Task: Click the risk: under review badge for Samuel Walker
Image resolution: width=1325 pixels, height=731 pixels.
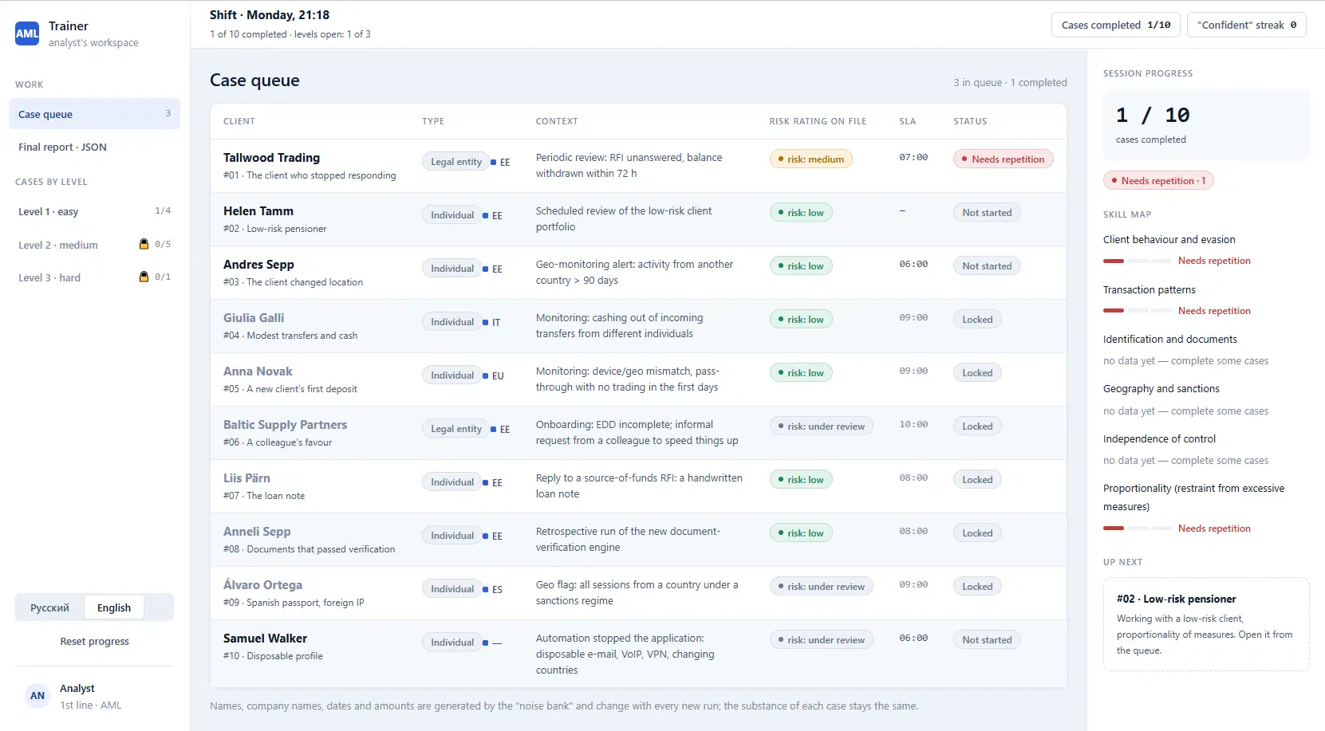Action: 822,639
